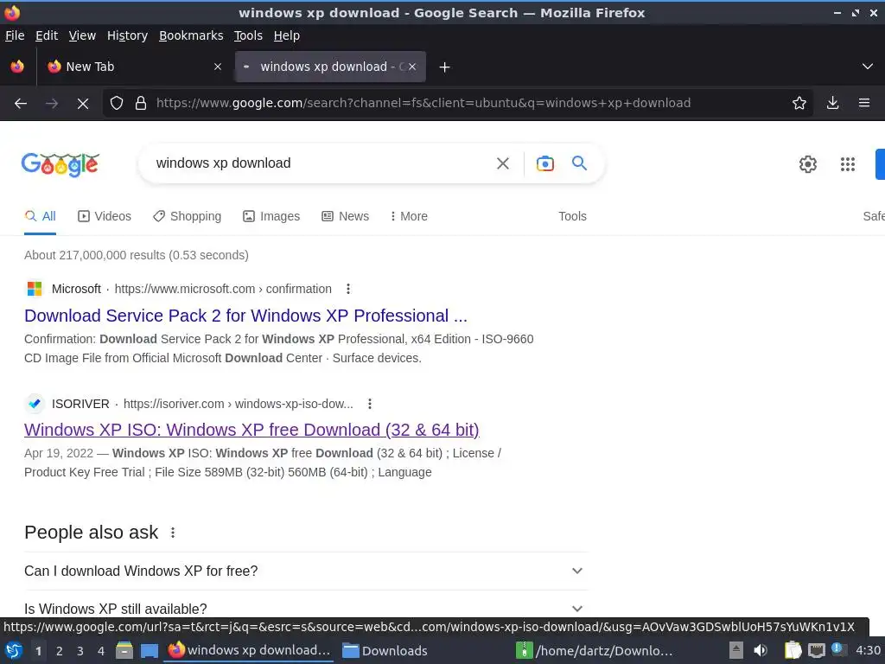Switch to workspace 2 in the taskbar
Screen dimensions: 885x664
60,651
